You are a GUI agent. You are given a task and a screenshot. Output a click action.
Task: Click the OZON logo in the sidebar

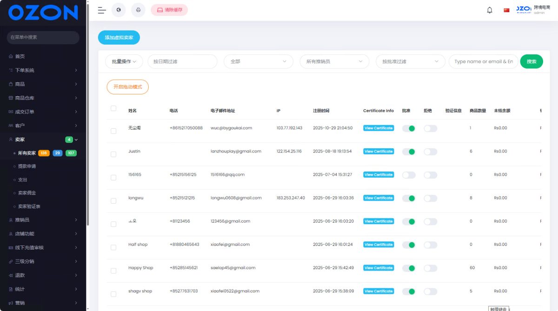coord(43,13)
